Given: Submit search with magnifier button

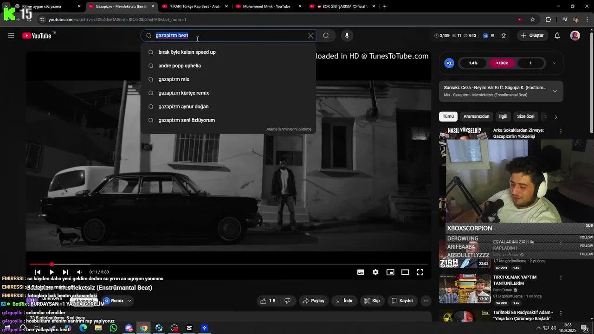Looking at the screenshot, I should (x=326, y=36).
